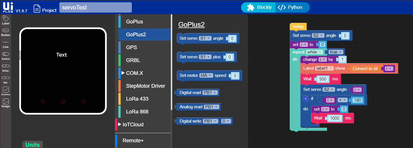
Task: Click the Convert to str block
Action: [x=365, y=69]
